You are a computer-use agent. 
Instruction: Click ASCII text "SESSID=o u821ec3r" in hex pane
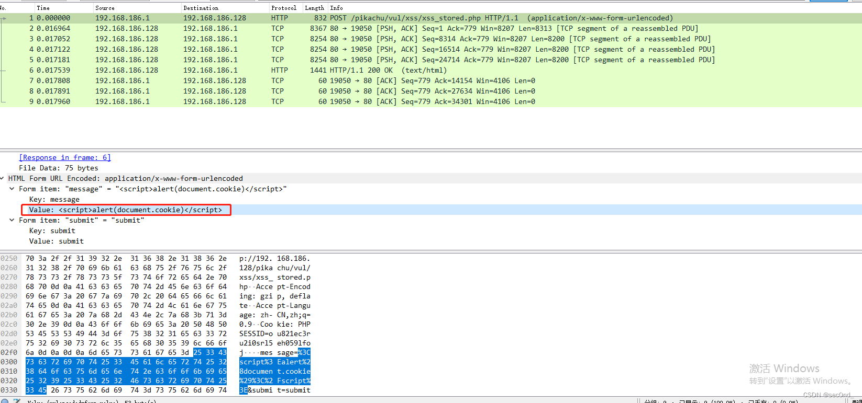coord(275,333)
